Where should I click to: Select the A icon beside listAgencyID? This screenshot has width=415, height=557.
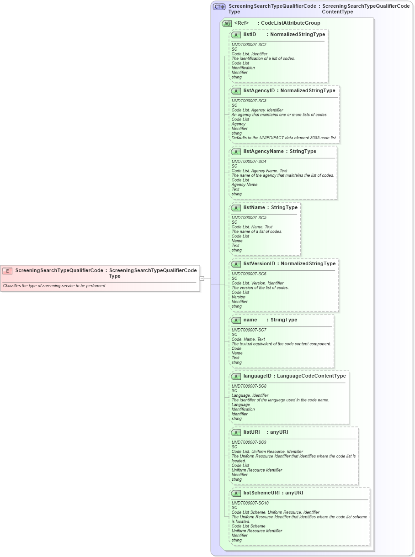(236, 91)
